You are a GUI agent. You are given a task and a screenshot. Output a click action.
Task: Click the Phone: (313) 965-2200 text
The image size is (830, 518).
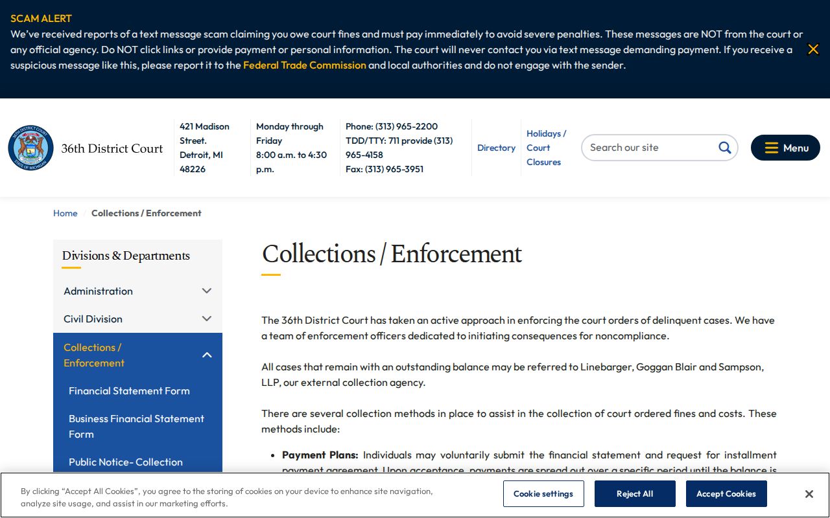click(x=392, y=126)
